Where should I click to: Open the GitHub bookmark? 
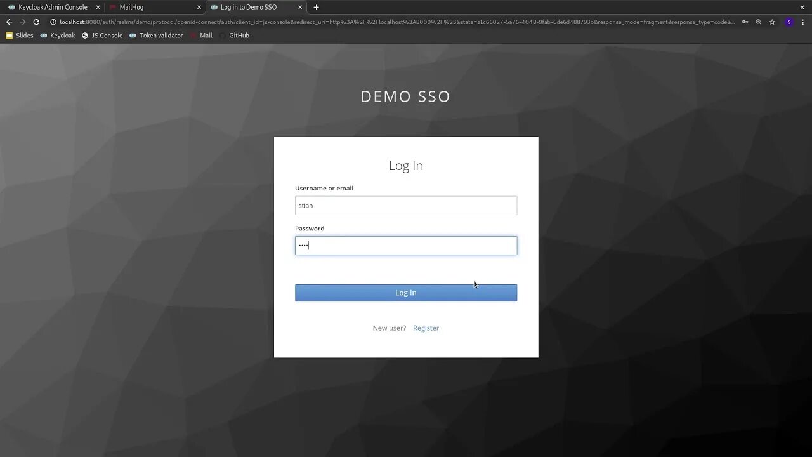[234, 36]
